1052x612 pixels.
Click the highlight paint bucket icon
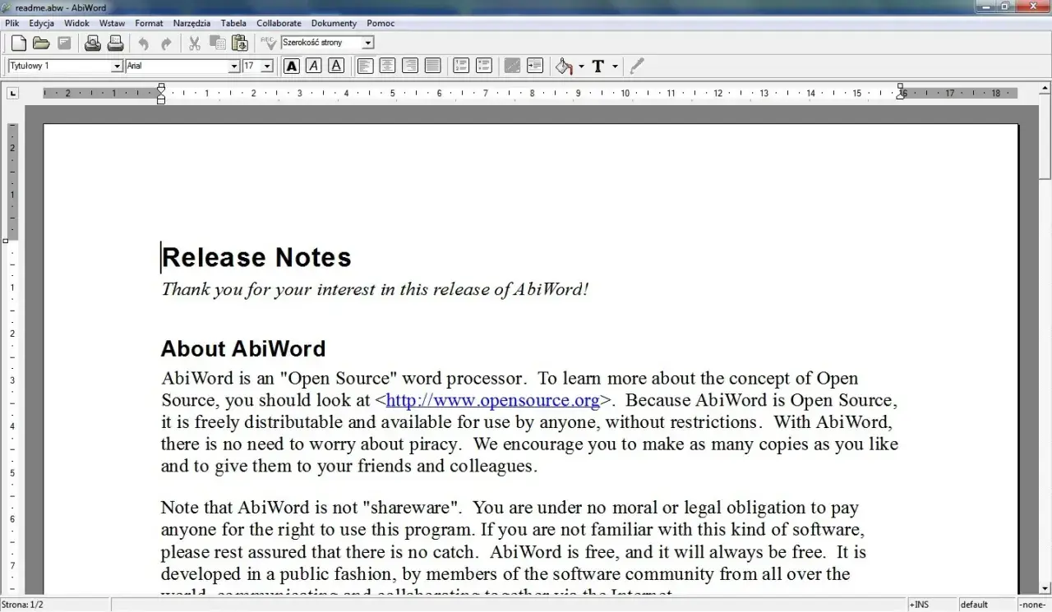(x=564, y=66)
